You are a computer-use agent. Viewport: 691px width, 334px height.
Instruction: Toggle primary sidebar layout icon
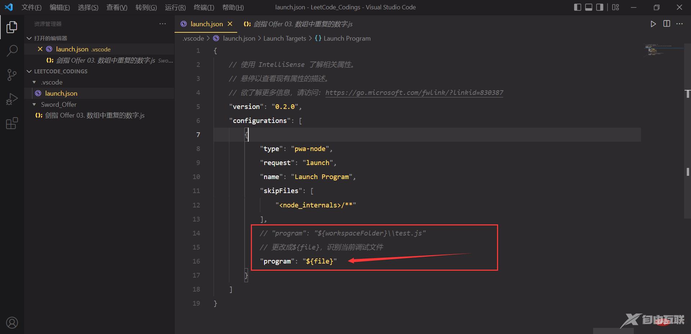click(577, 7)
